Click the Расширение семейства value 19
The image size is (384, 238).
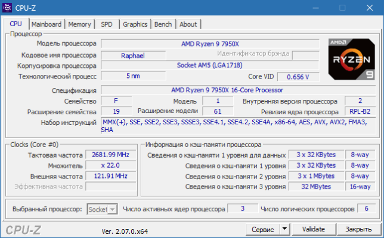[116, 111]
